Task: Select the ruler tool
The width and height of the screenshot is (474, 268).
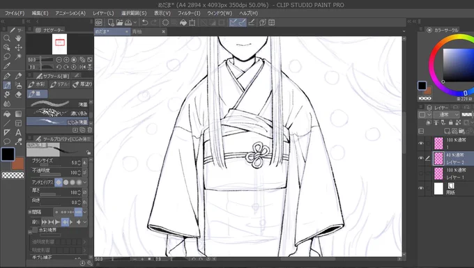Action: tap(7, 132)
